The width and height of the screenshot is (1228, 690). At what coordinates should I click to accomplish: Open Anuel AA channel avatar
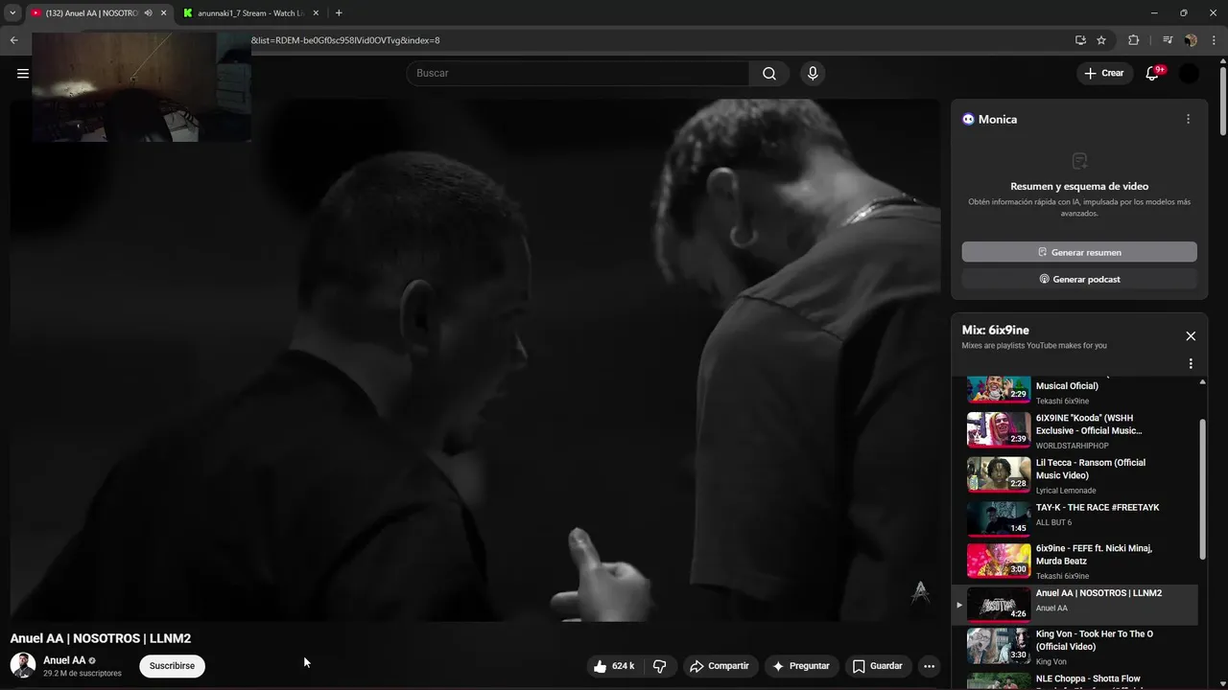coord(23,665)
